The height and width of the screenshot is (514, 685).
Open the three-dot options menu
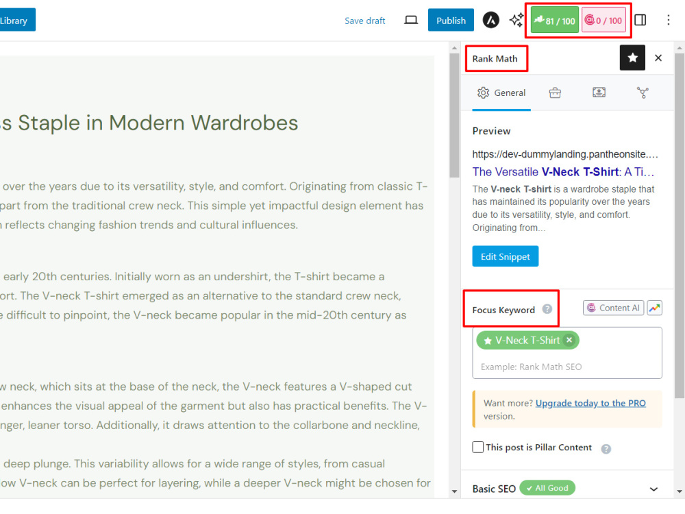[x=668, y=20]
